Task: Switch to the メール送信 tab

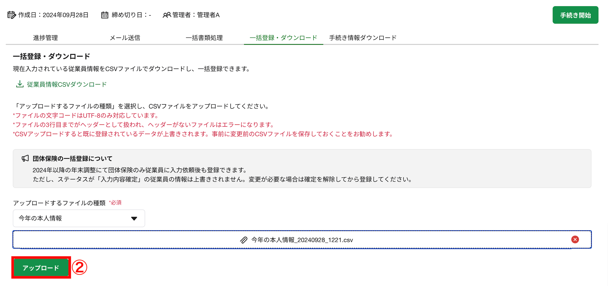Action: click(x=125, y=38)
